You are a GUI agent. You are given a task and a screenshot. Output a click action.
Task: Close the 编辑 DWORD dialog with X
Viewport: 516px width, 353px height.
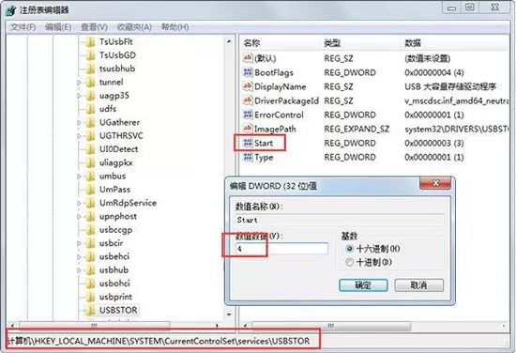click(435, 183)
